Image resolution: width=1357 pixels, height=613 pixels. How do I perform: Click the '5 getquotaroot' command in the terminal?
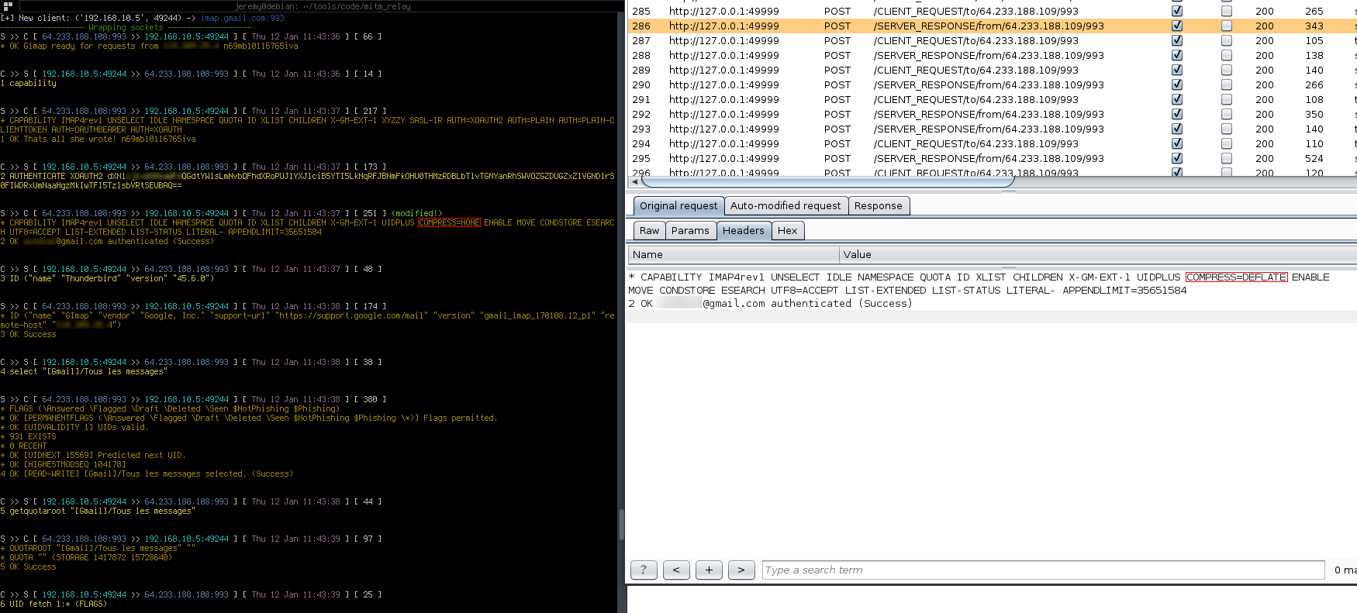click(x=98, y=511)
